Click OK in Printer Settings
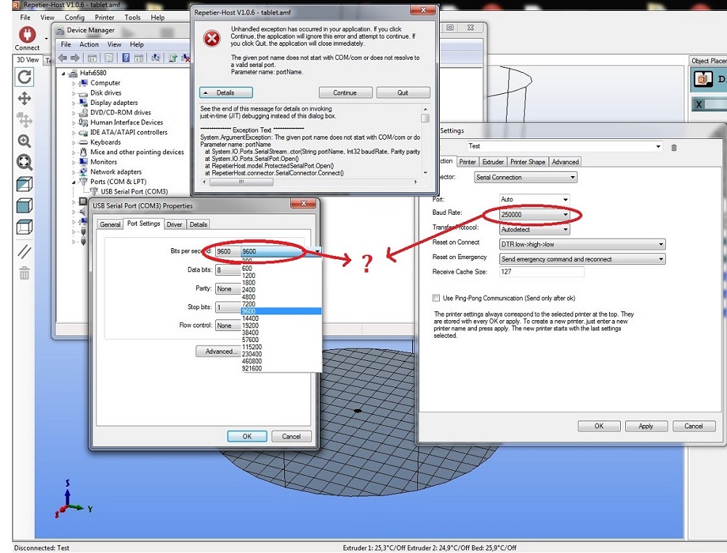 pyautogui.click(x=599, y=426)
